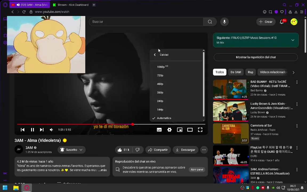The image size is (307, 192).
Task: Open Opera tab search magnifier
Action: [x=284, y=5]
